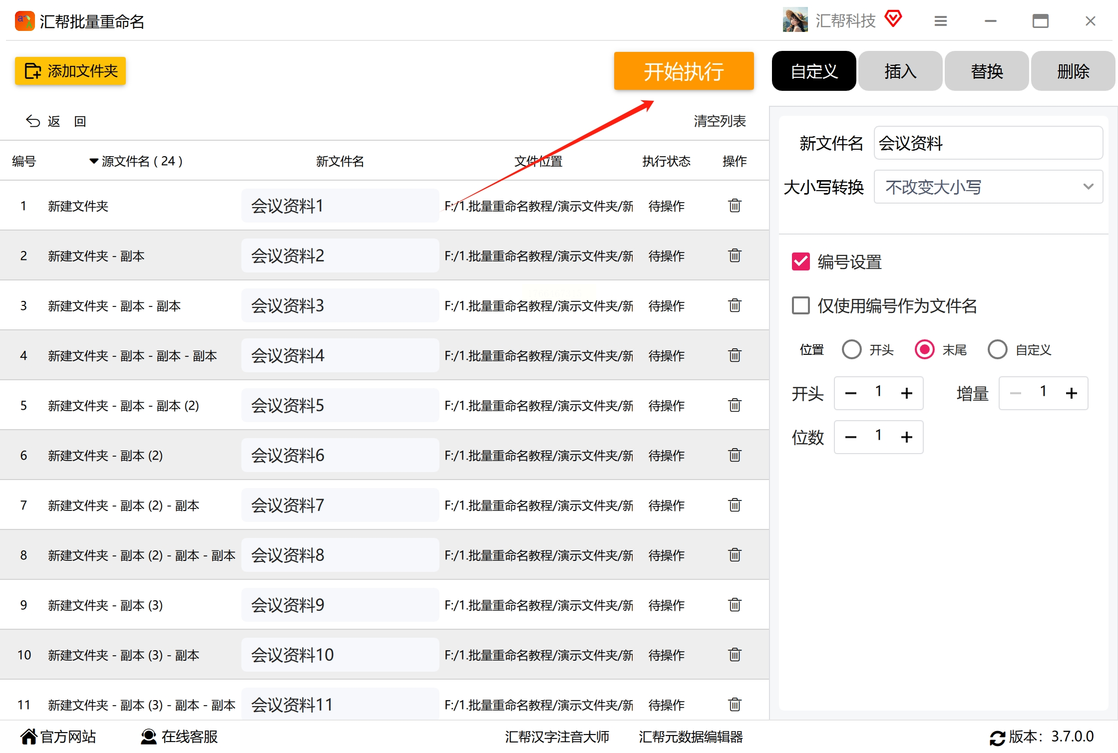1118x753 pixels.
Task: Open 在线客服 support icon
Action: click(x=148, y=736)
